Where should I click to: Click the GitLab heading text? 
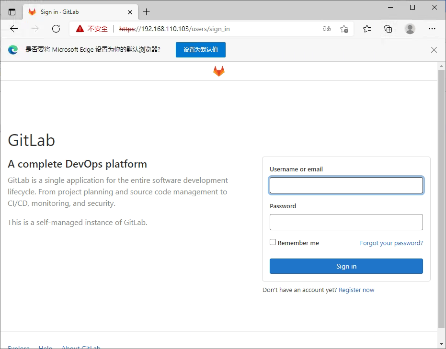(31, 140)
